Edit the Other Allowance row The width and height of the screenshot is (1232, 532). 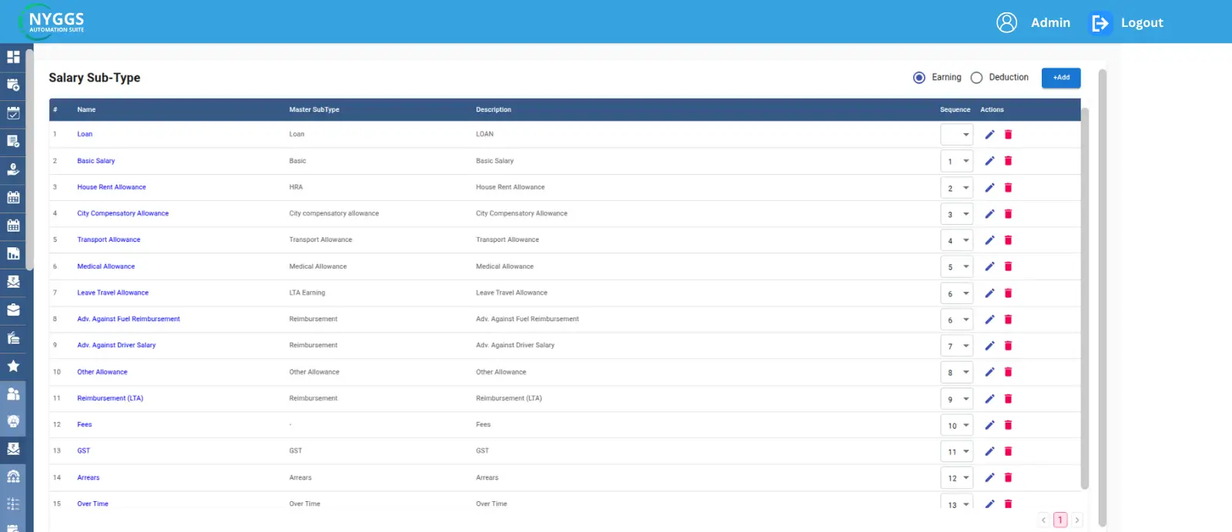(989, 372)
